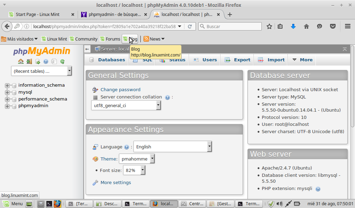Open the query window icon in sidebar
355x208 pixels.
37,62
